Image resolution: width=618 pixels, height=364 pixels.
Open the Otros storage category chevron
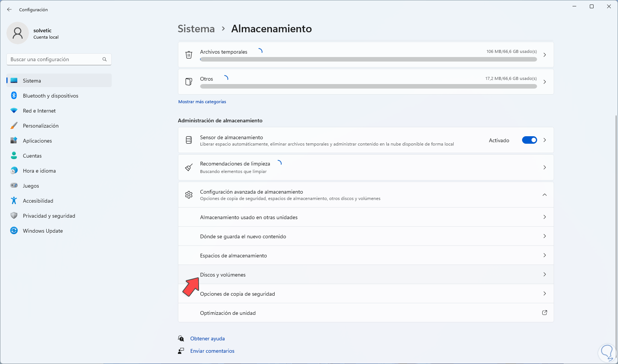[544, 82]
